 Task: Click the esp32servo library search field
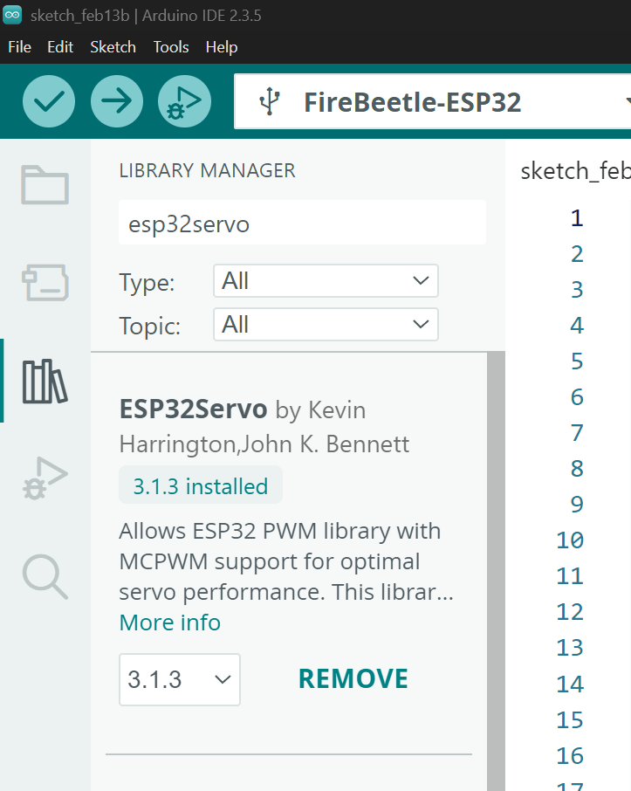(302, 224)
